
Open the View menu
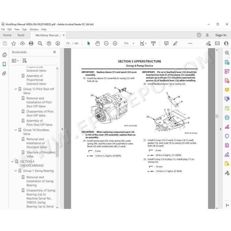tap(17, 29)
